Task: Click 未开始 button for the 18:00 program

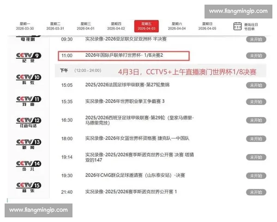Action: click(x=256, y=139)
